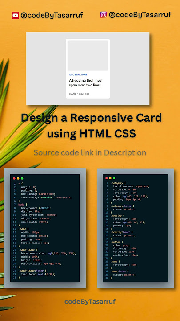Click the 'font-size: 0.7em;' code line
180x321 pixels.
[x=125, y=189]
